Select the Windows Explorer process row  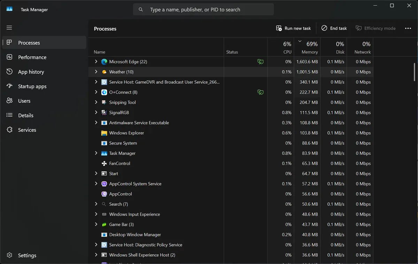[x=231, y=133]
